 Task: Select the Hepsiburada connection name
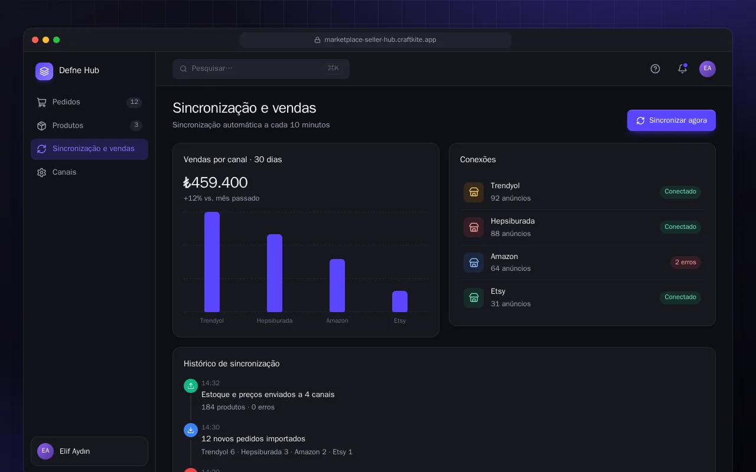[x=513, y=221]
